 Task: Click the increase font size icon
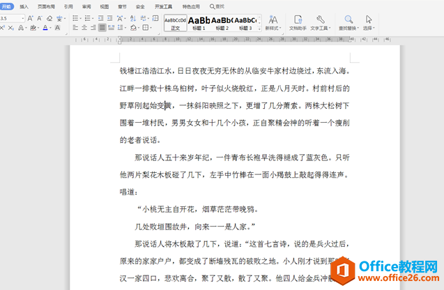(30, 19)
